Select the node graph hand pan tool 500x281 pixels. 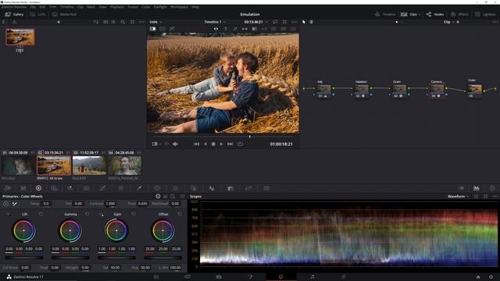pos(312,22)
